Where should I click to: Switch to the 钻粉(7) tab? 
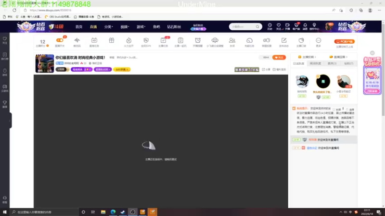pos(348,63)
